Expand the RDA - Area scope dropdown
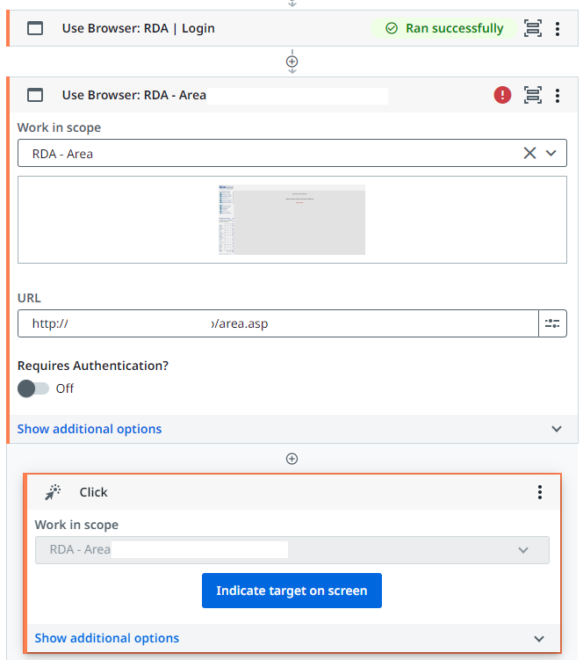The height and width of the screenshot is (660, 583). point(551,153)
